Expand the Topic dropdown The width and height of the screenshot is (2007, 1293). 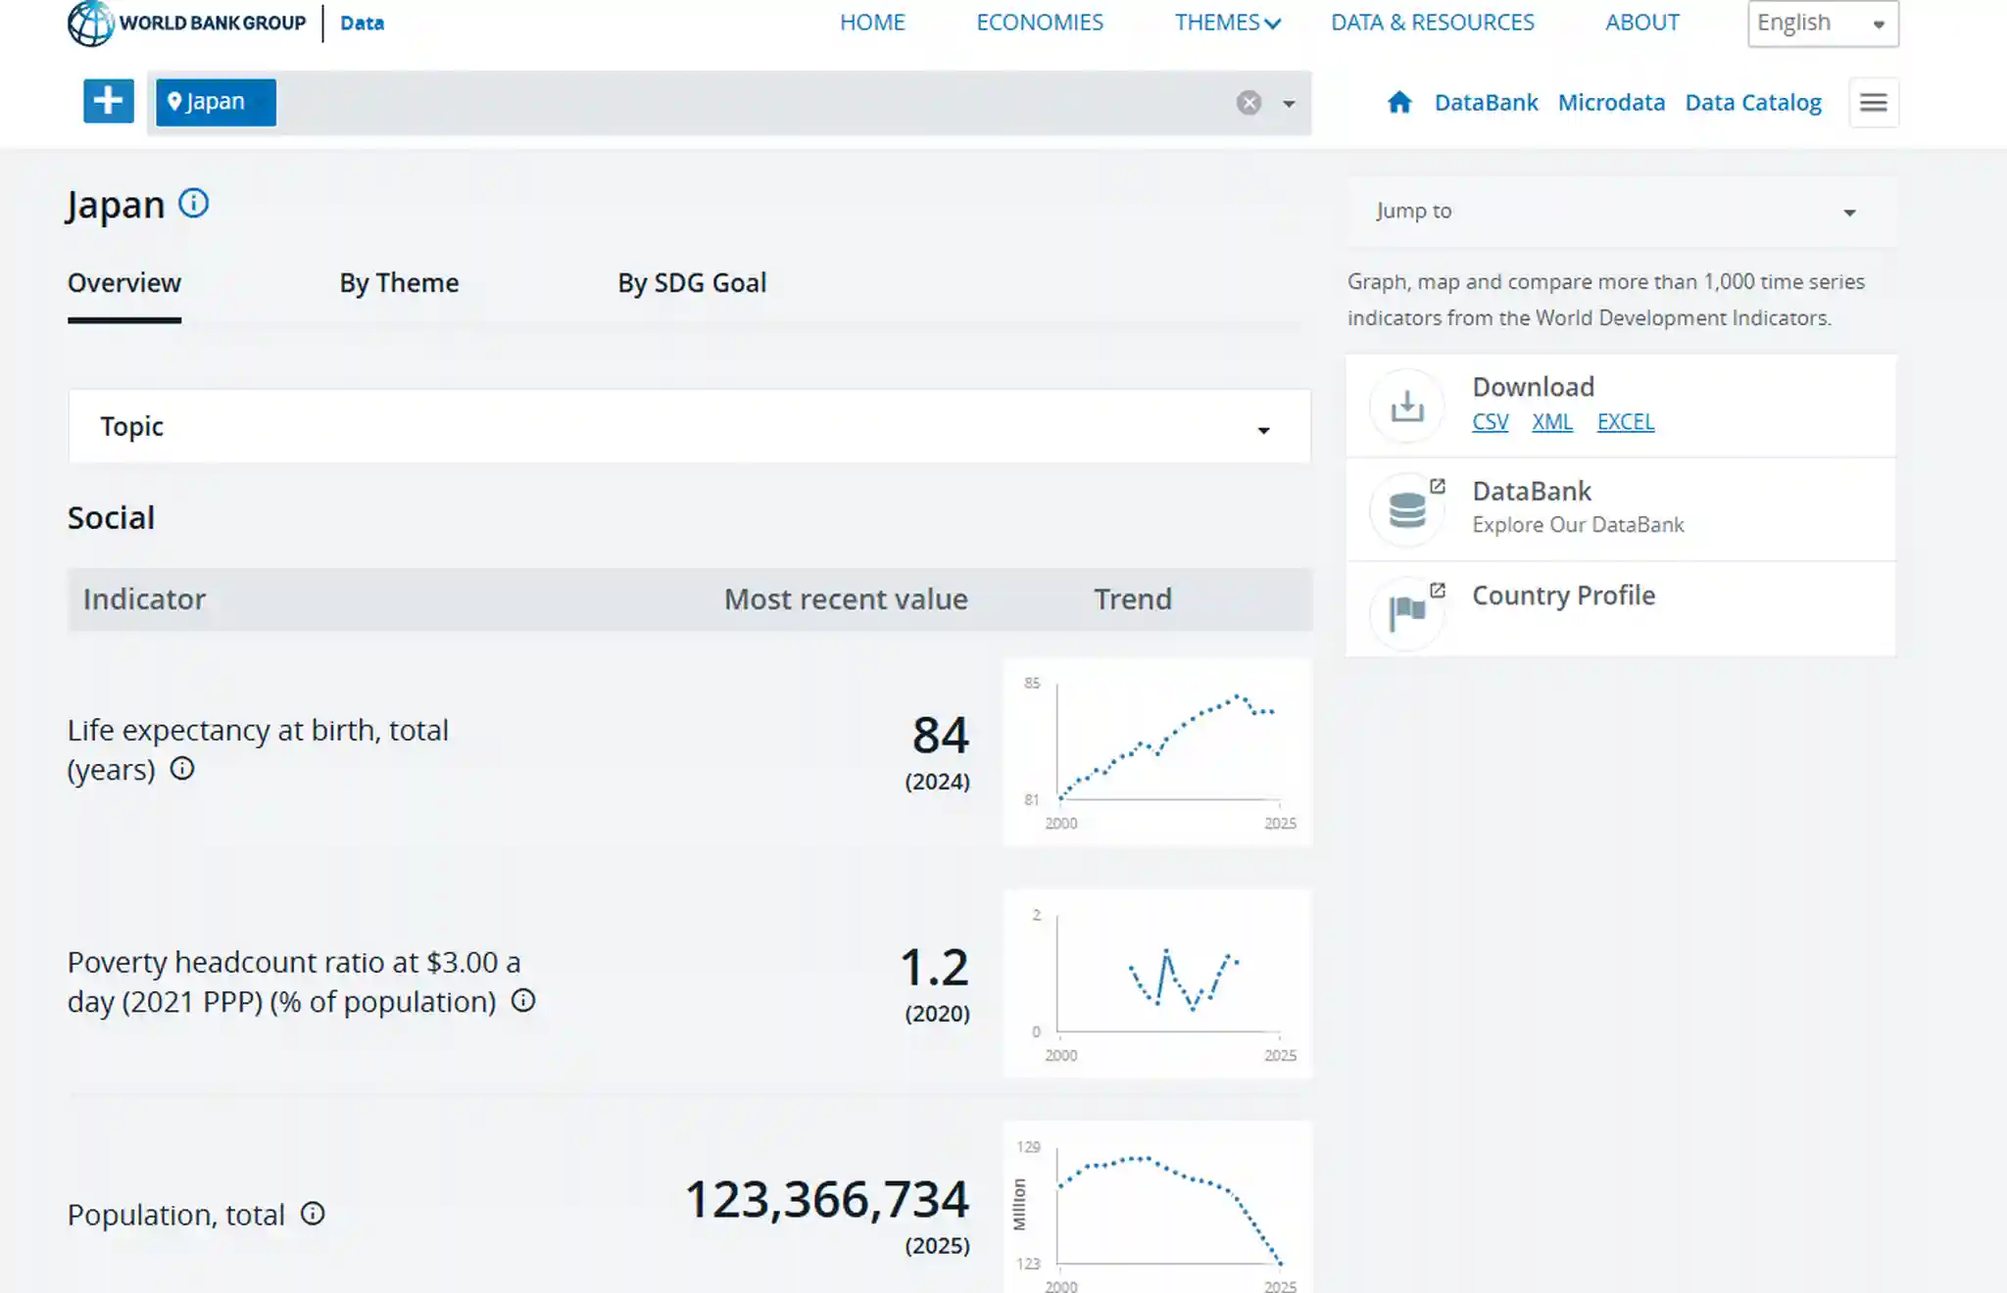pos(690,426)
